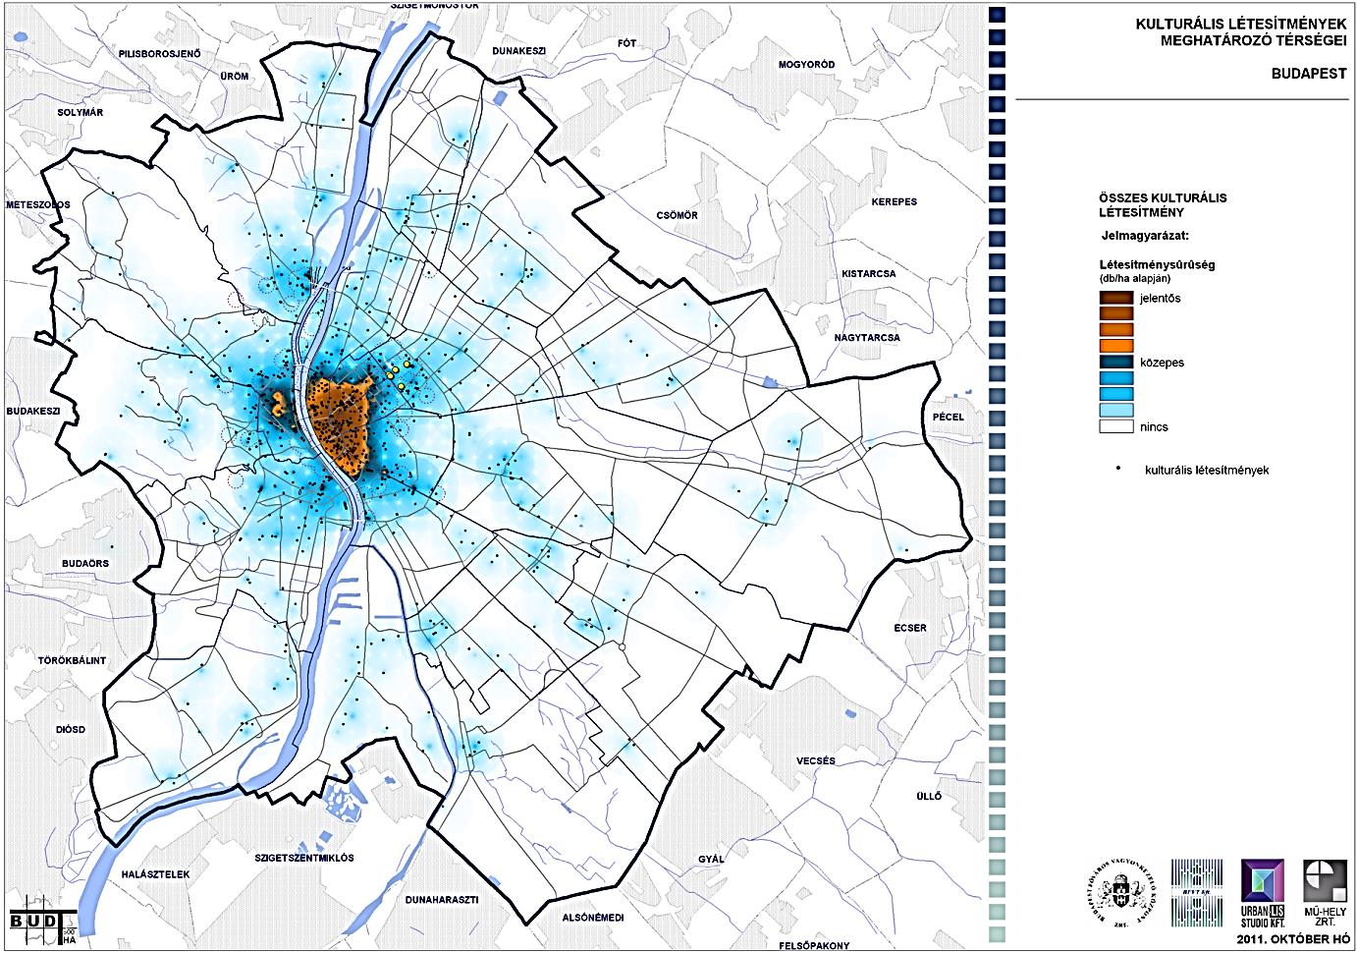
Task: Click the PILISBOROSJENŐ town label
Action: [158, 52]
